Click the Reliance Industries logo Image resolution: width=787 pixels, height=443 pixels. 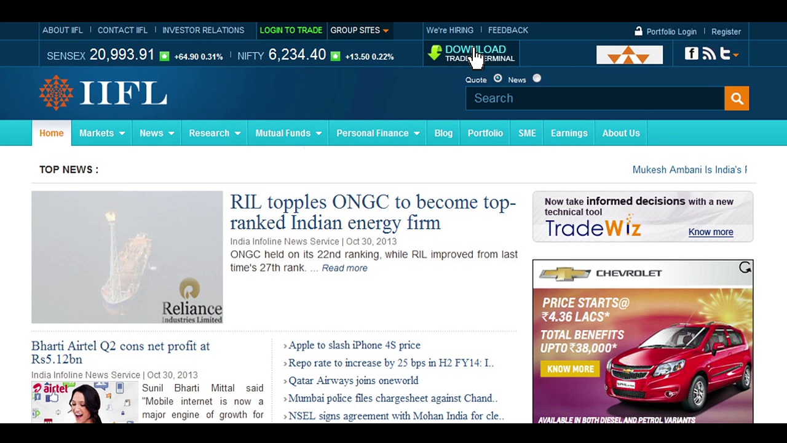(x=192, y=300)
